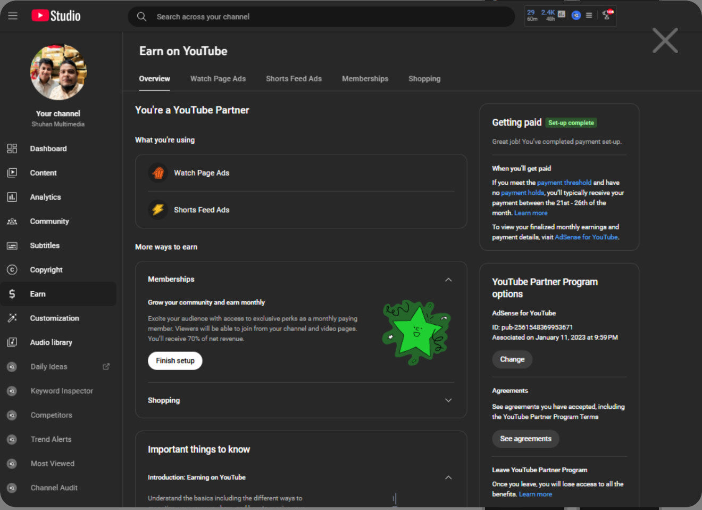
Task: Open Content label in sidebar
Action: pos(43,172)
